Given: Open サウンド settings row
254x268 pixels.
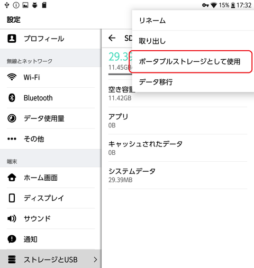Looking at the screenshot, I should coord(51,218).
